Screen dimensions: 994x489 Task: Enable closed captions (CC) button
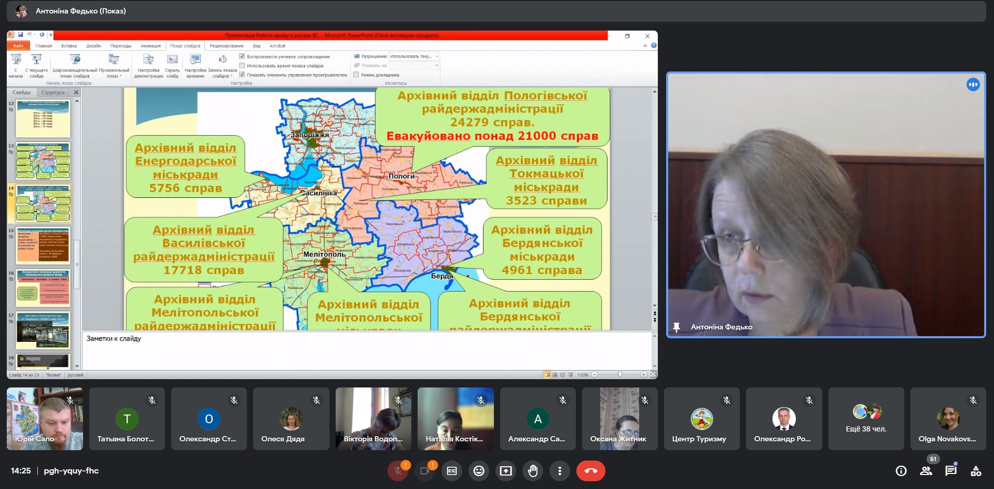[x=452, y=471]
